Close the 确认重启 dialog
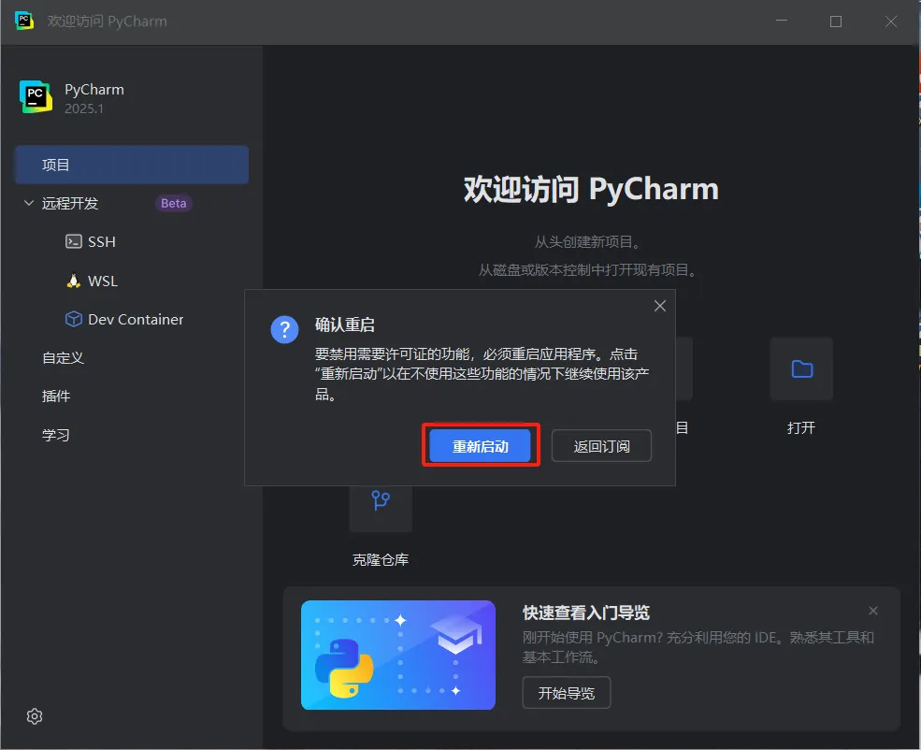The height and width of the screenshot is (750, 921). (660, 306)
